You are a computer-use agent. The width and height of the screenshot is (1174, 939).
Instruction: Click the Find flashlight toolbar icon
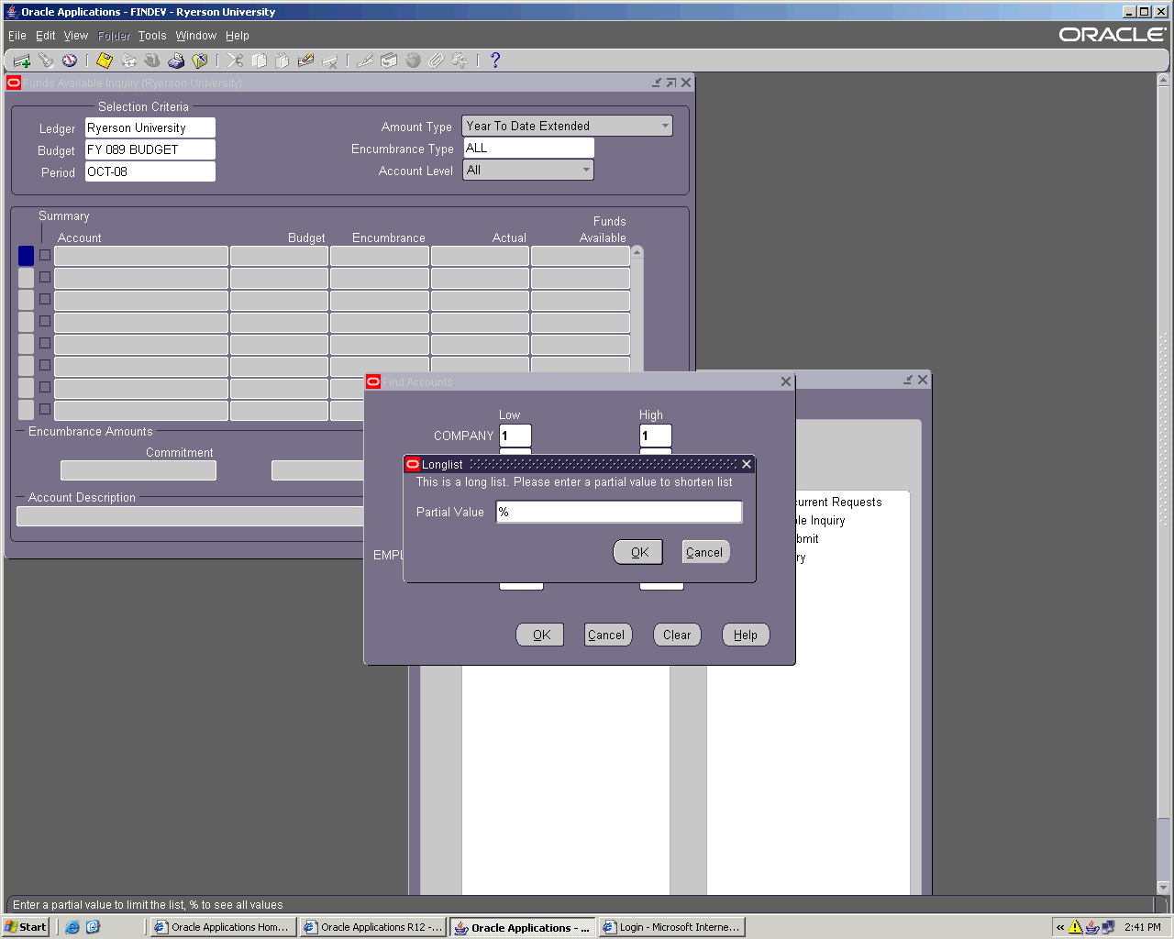click(x=46, y=61)
